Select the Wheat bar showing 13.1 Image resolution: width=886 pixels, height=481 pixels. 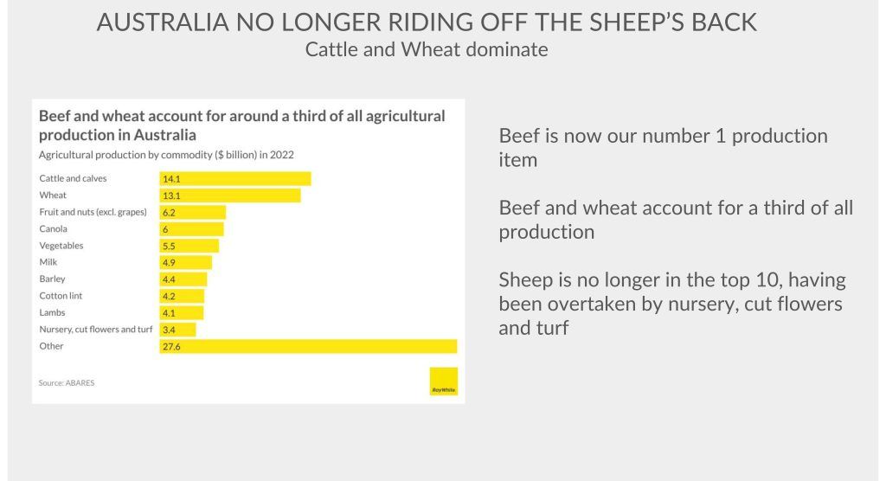(230, 196)
